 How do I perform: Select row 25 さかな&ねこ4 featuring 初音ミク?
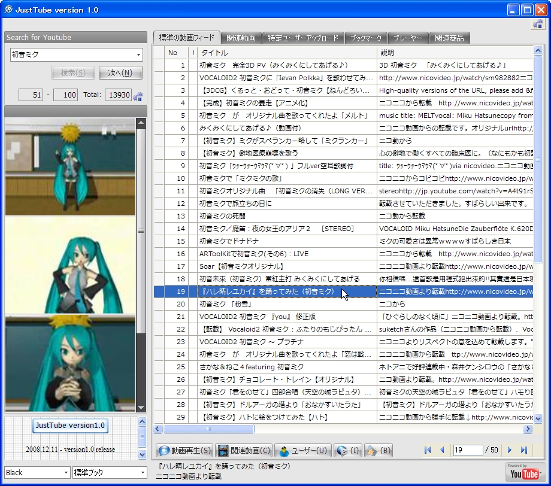(x=343, y=367)
